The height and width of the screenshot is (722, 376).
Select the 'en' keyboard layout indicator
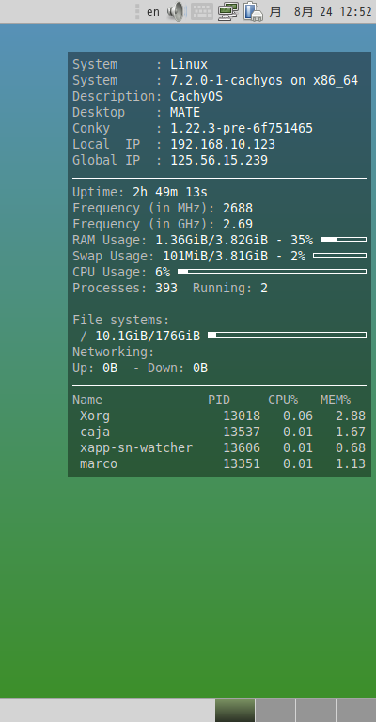click(x=153, y=12)
